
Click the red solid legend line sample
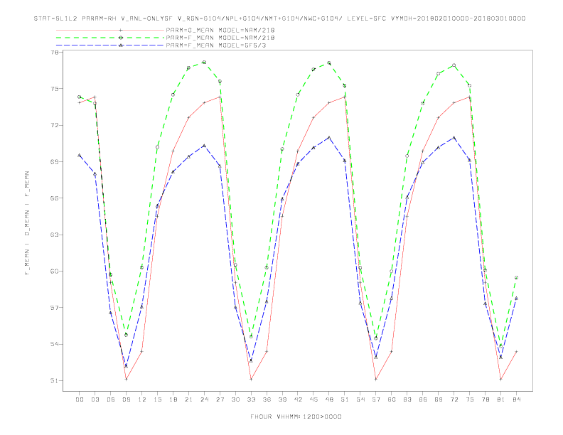[110, 30]
